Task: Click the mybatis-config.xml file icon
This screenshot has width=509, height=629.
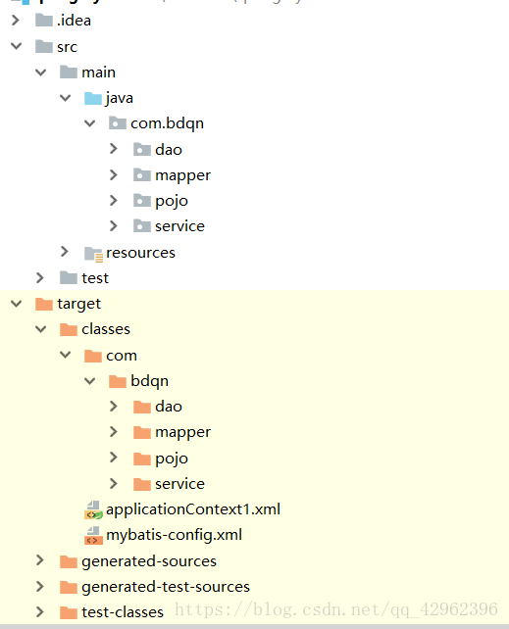Action: (x=93, y=536)
